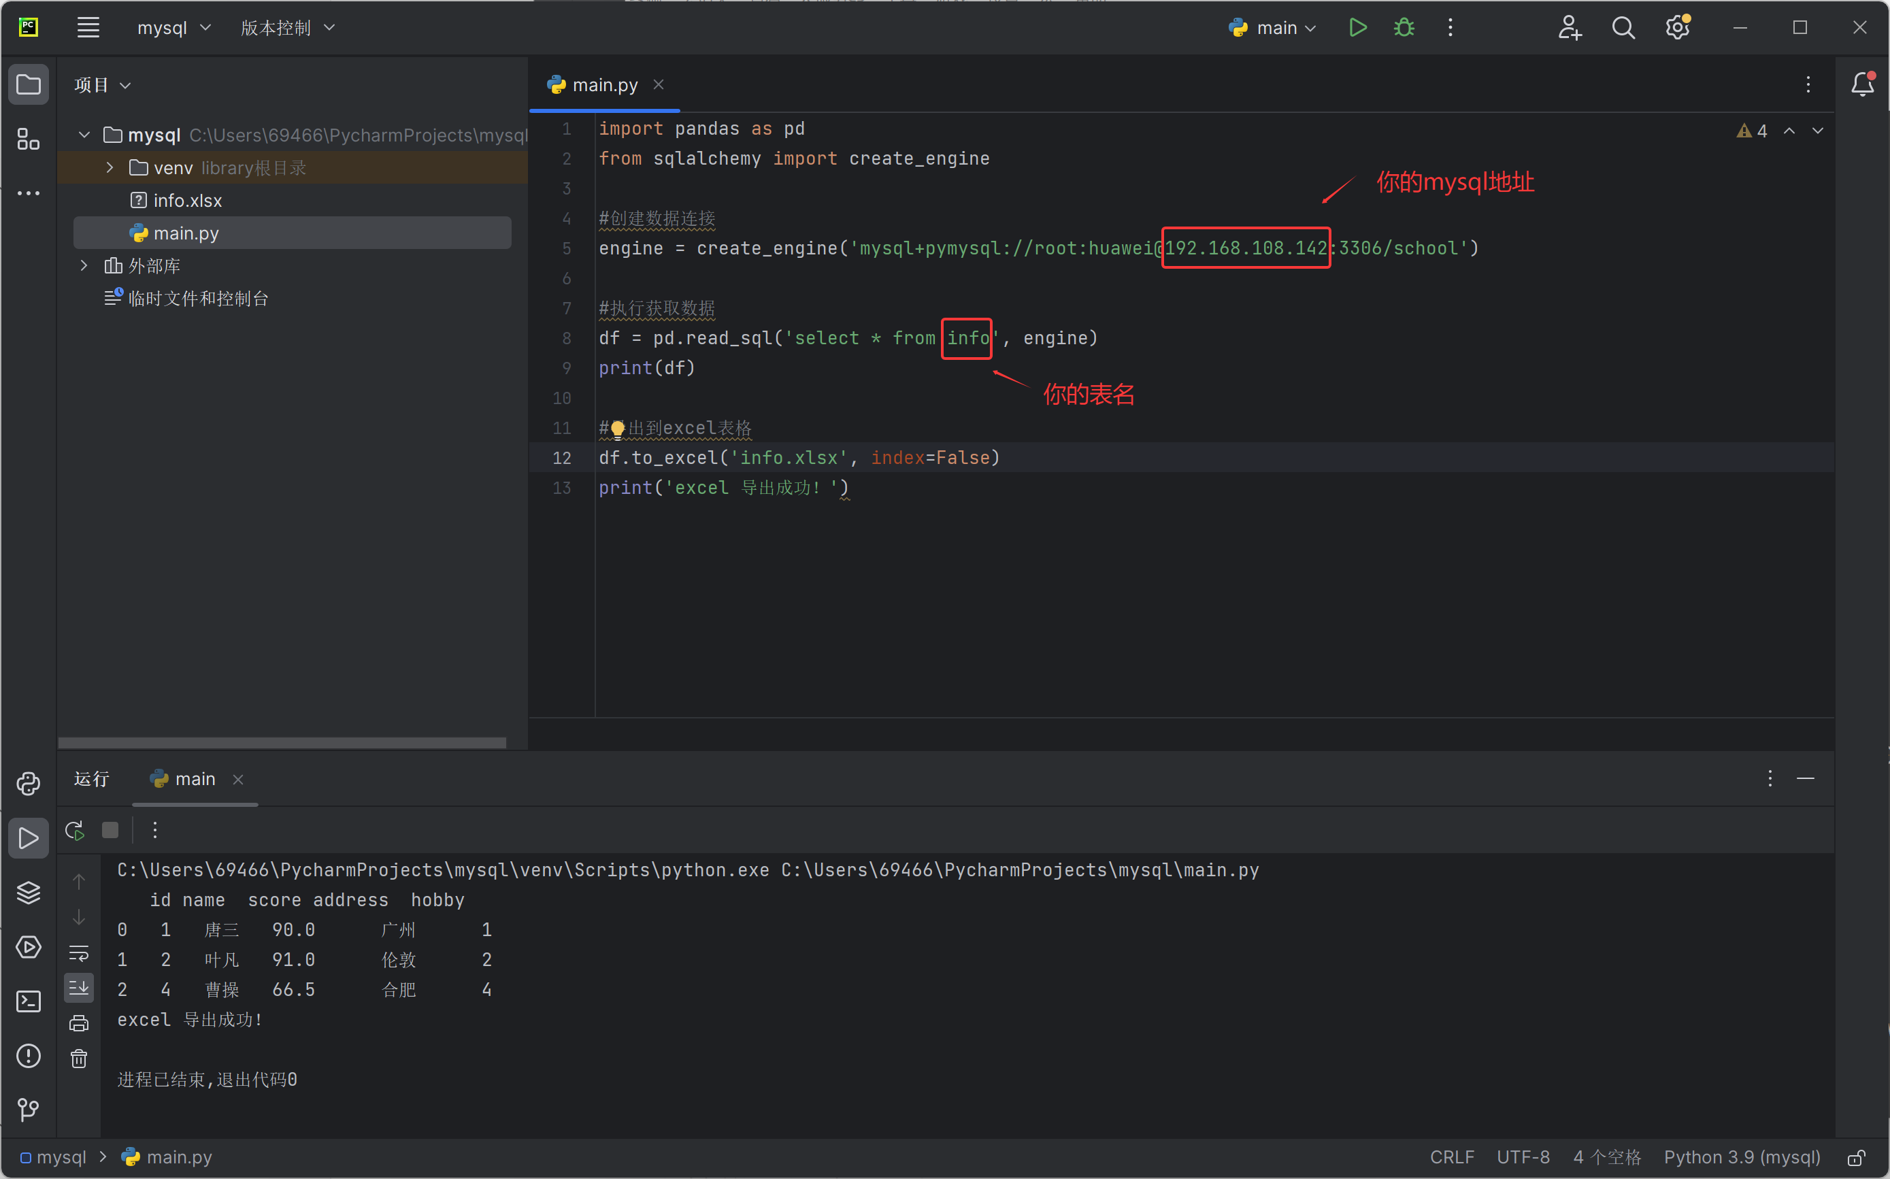Open the Git version control tool window
Viewport: 1890px width, 1179px height.
tap(29, 1110)
